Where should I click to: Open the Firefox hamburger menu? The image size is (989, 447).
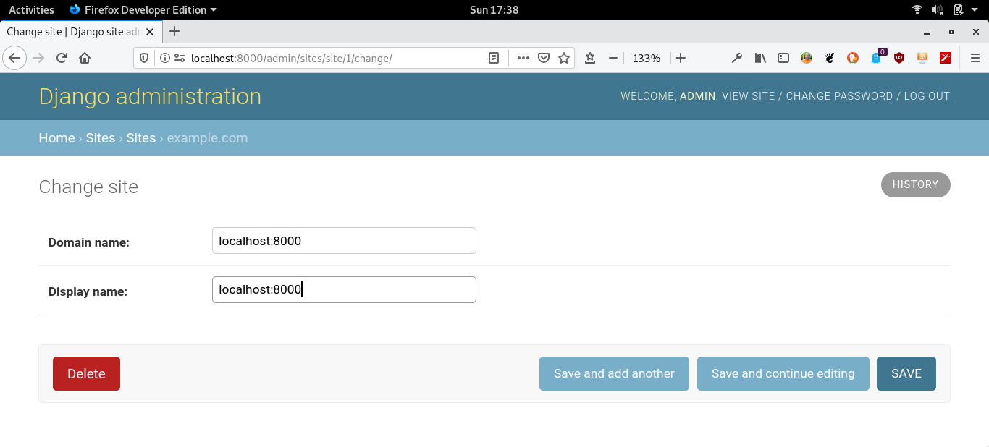pos(975,58)
